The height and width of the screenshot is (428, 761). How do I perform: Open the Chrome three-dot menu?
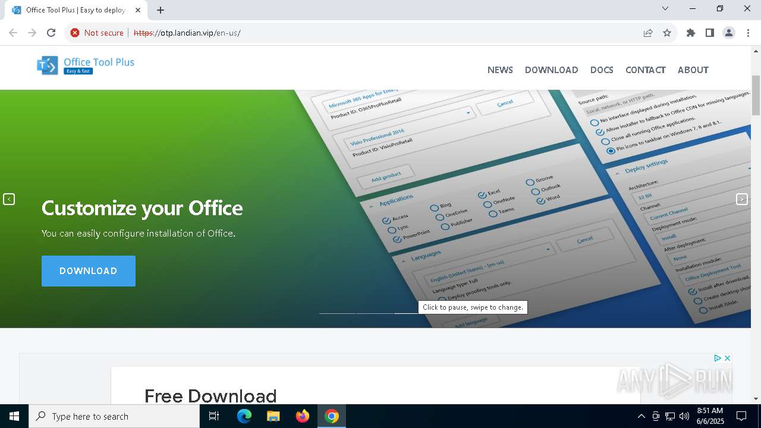coord(748,33)
